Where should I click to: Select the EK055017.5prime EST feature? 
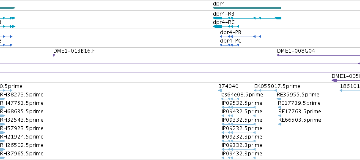(x=265, y=91)
